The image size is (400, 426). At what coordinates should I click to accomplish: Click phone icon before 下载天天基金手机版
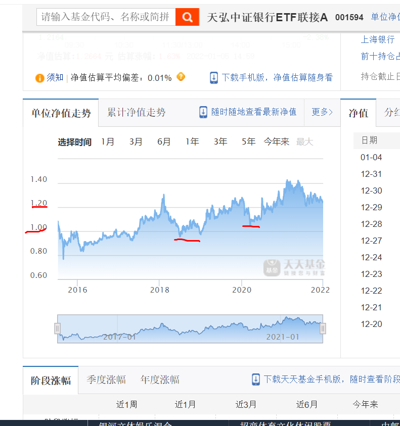(255, 380)
